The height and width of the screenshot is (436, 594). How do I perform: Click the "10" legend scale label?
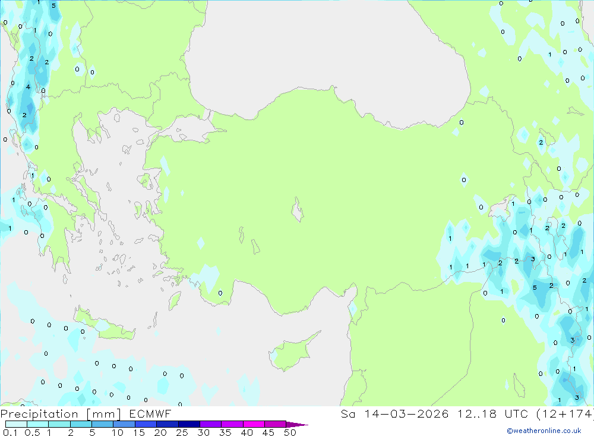(117, 432)
